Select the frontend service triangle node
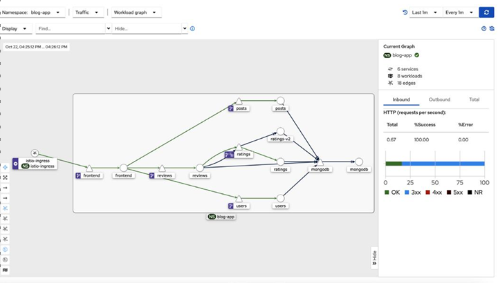This screenshot has width=498, height=283. point(89,168)
